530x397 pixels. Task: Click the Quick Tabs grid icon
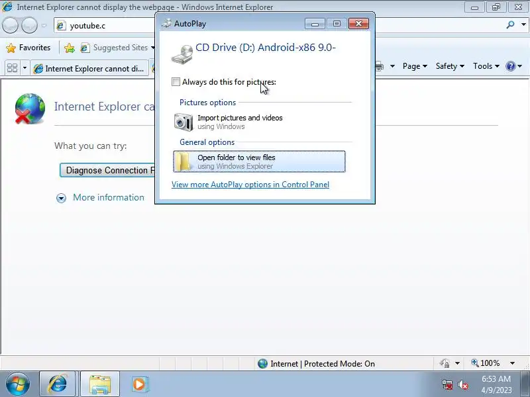click(12, 68)
